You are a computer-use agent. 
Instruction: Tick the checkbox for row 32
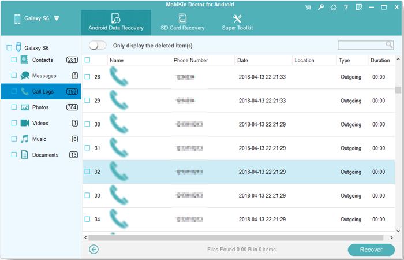click(x=87, y=172)
